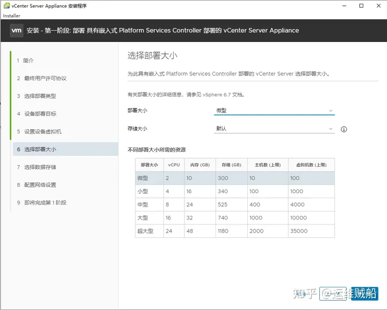Click the 中型 row in the table

click(234, 205)
